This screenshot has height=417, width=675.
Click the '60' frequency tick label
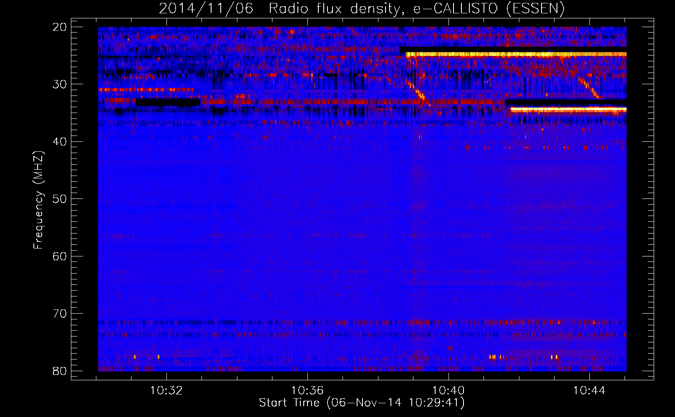coord(60,256)
